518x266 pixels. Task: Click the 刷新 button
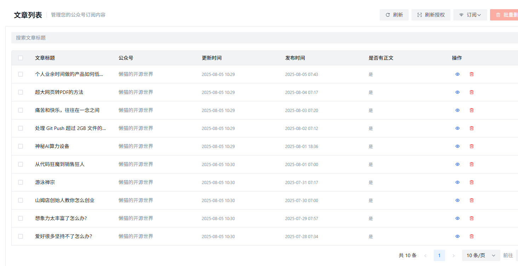pyautogui.click(x=394, y=15)
